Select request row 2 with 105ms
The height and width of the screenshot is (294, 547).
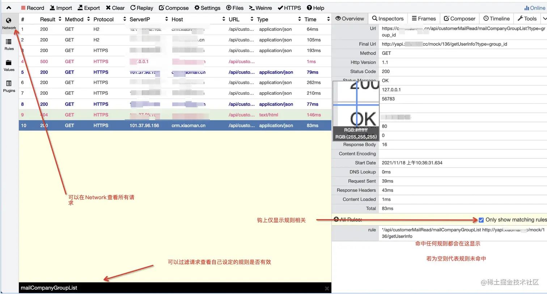click(175, 40)
